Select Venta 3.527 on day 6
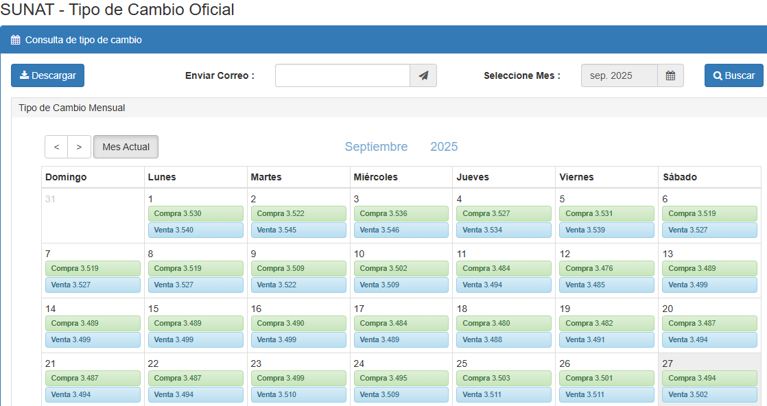The image size is (767, 406). point(710,230)
